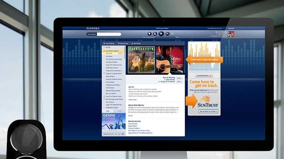284x159 pixels.
Task: Select Funky Beats station
Action: click(110, 82)
